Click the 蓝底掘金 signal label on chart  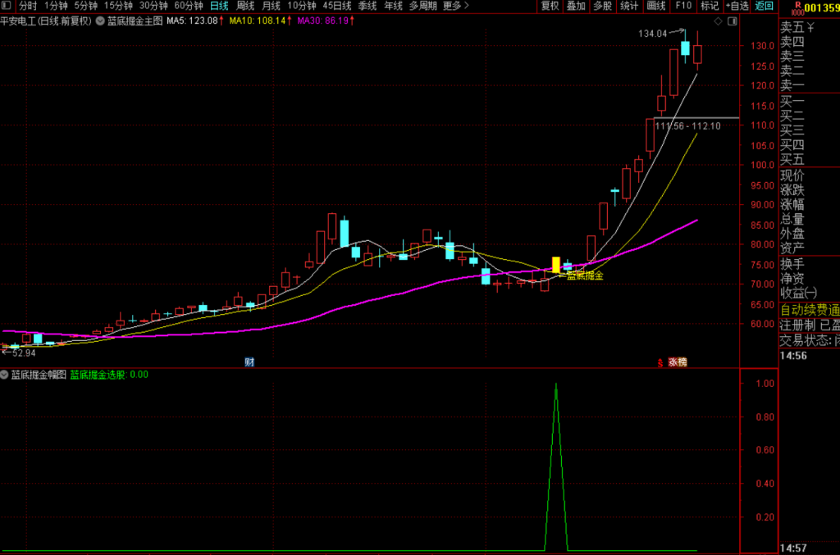584,275
